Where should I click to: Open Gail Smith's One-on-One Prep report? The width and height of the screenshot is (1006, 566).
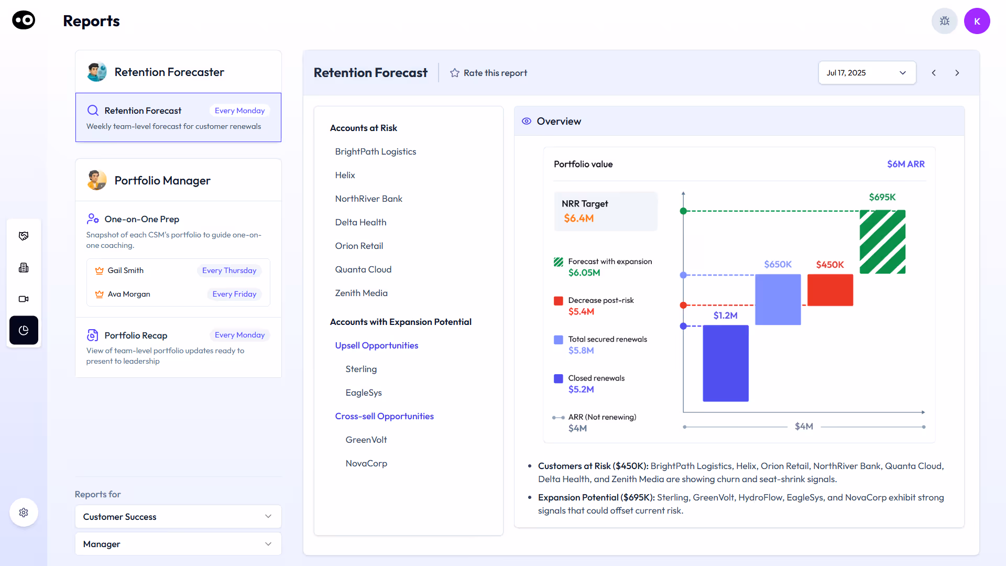125,270
